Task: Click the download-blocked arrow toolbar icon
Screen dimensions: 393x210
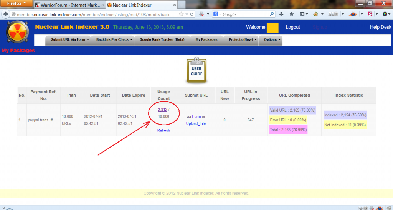Action: click(x=201, y=15)
